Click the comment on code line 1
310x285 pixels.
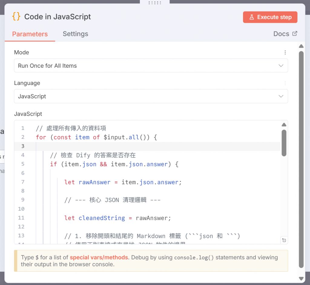click(x=71, y=128)
